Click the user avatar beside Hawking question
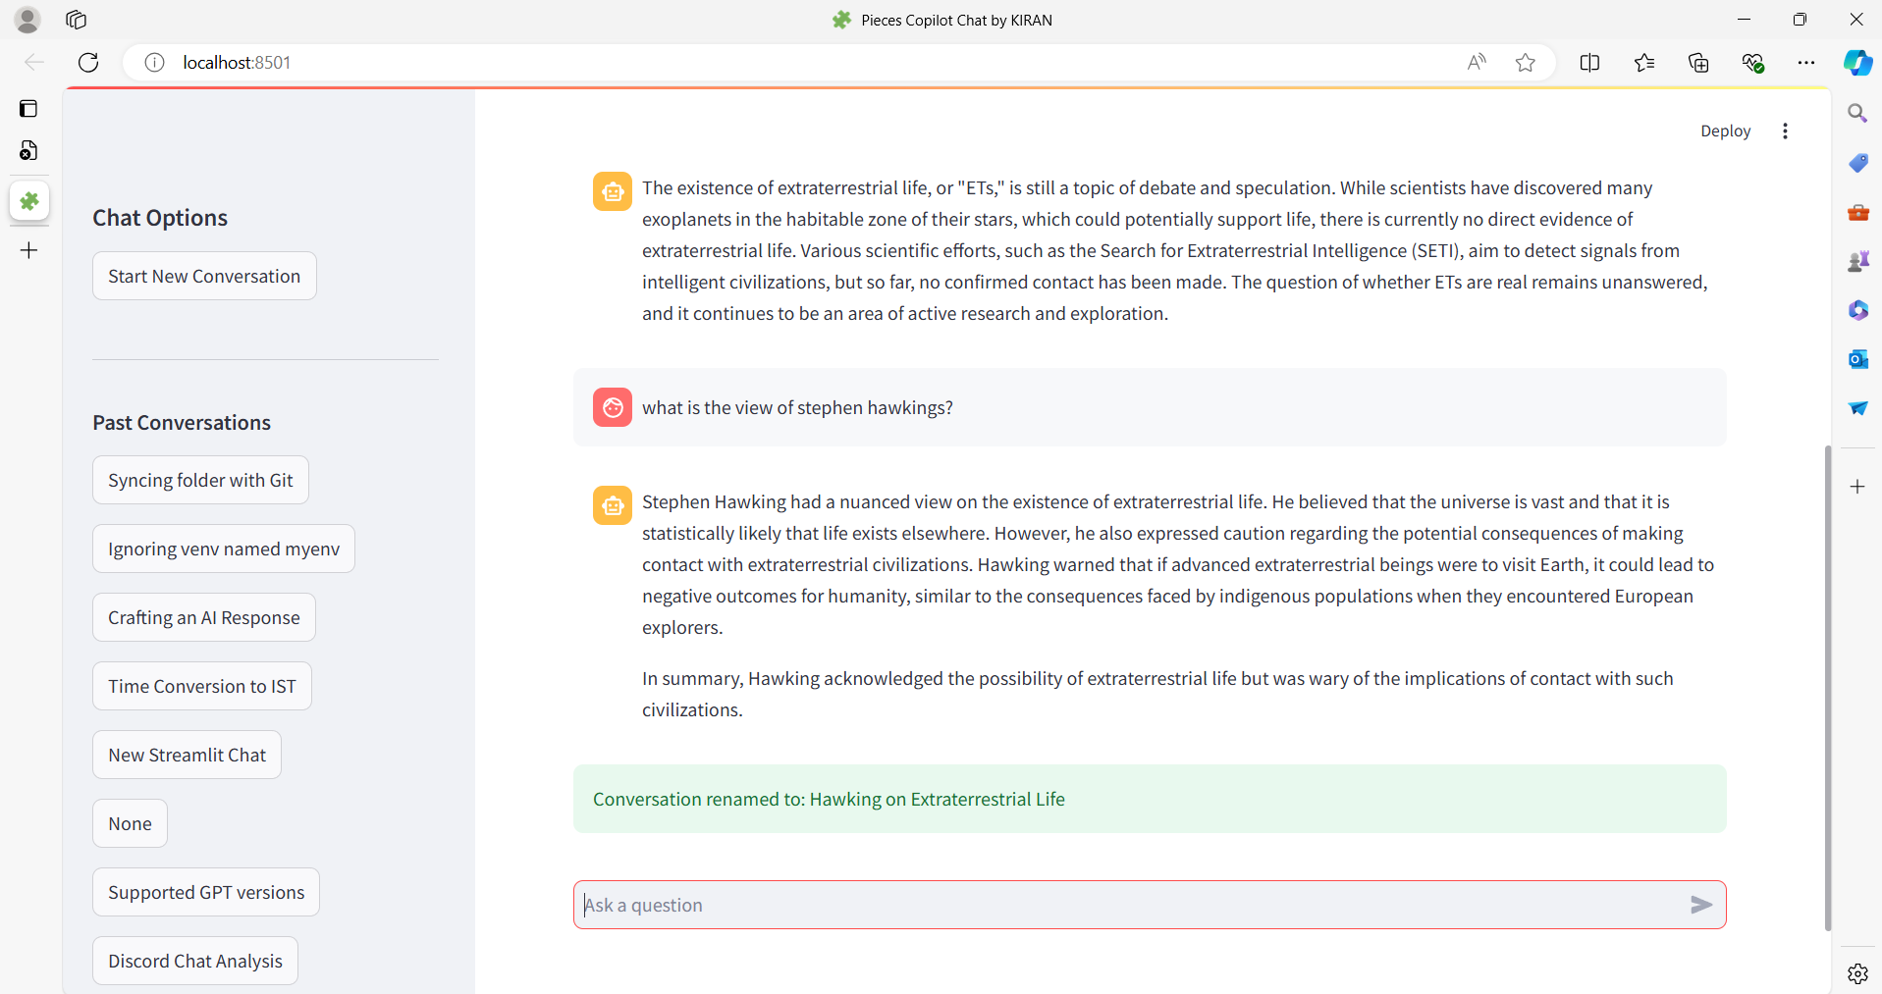The image size is (1882, 994). 613,407
